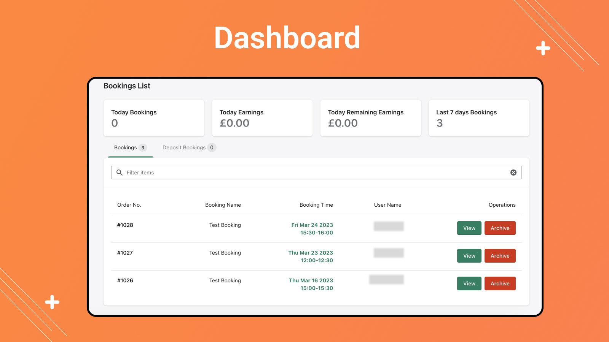Click order number #1026
Image resolution: width=609 pixels, height=342 pixels.
126,280
